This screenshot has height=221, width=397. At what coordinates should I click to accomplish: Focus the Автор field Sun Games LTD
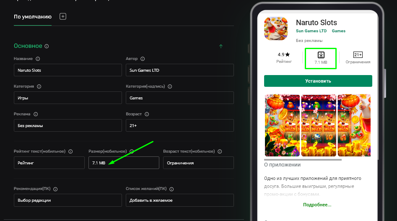(x=180, y=70)
